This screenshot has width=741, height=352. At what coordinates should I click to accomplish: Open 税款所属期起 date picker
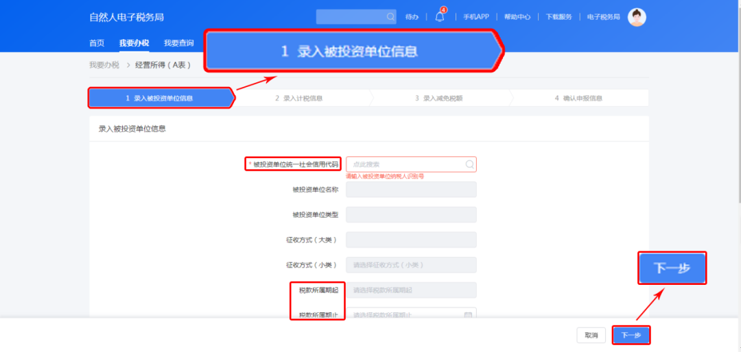pos(411,290)
